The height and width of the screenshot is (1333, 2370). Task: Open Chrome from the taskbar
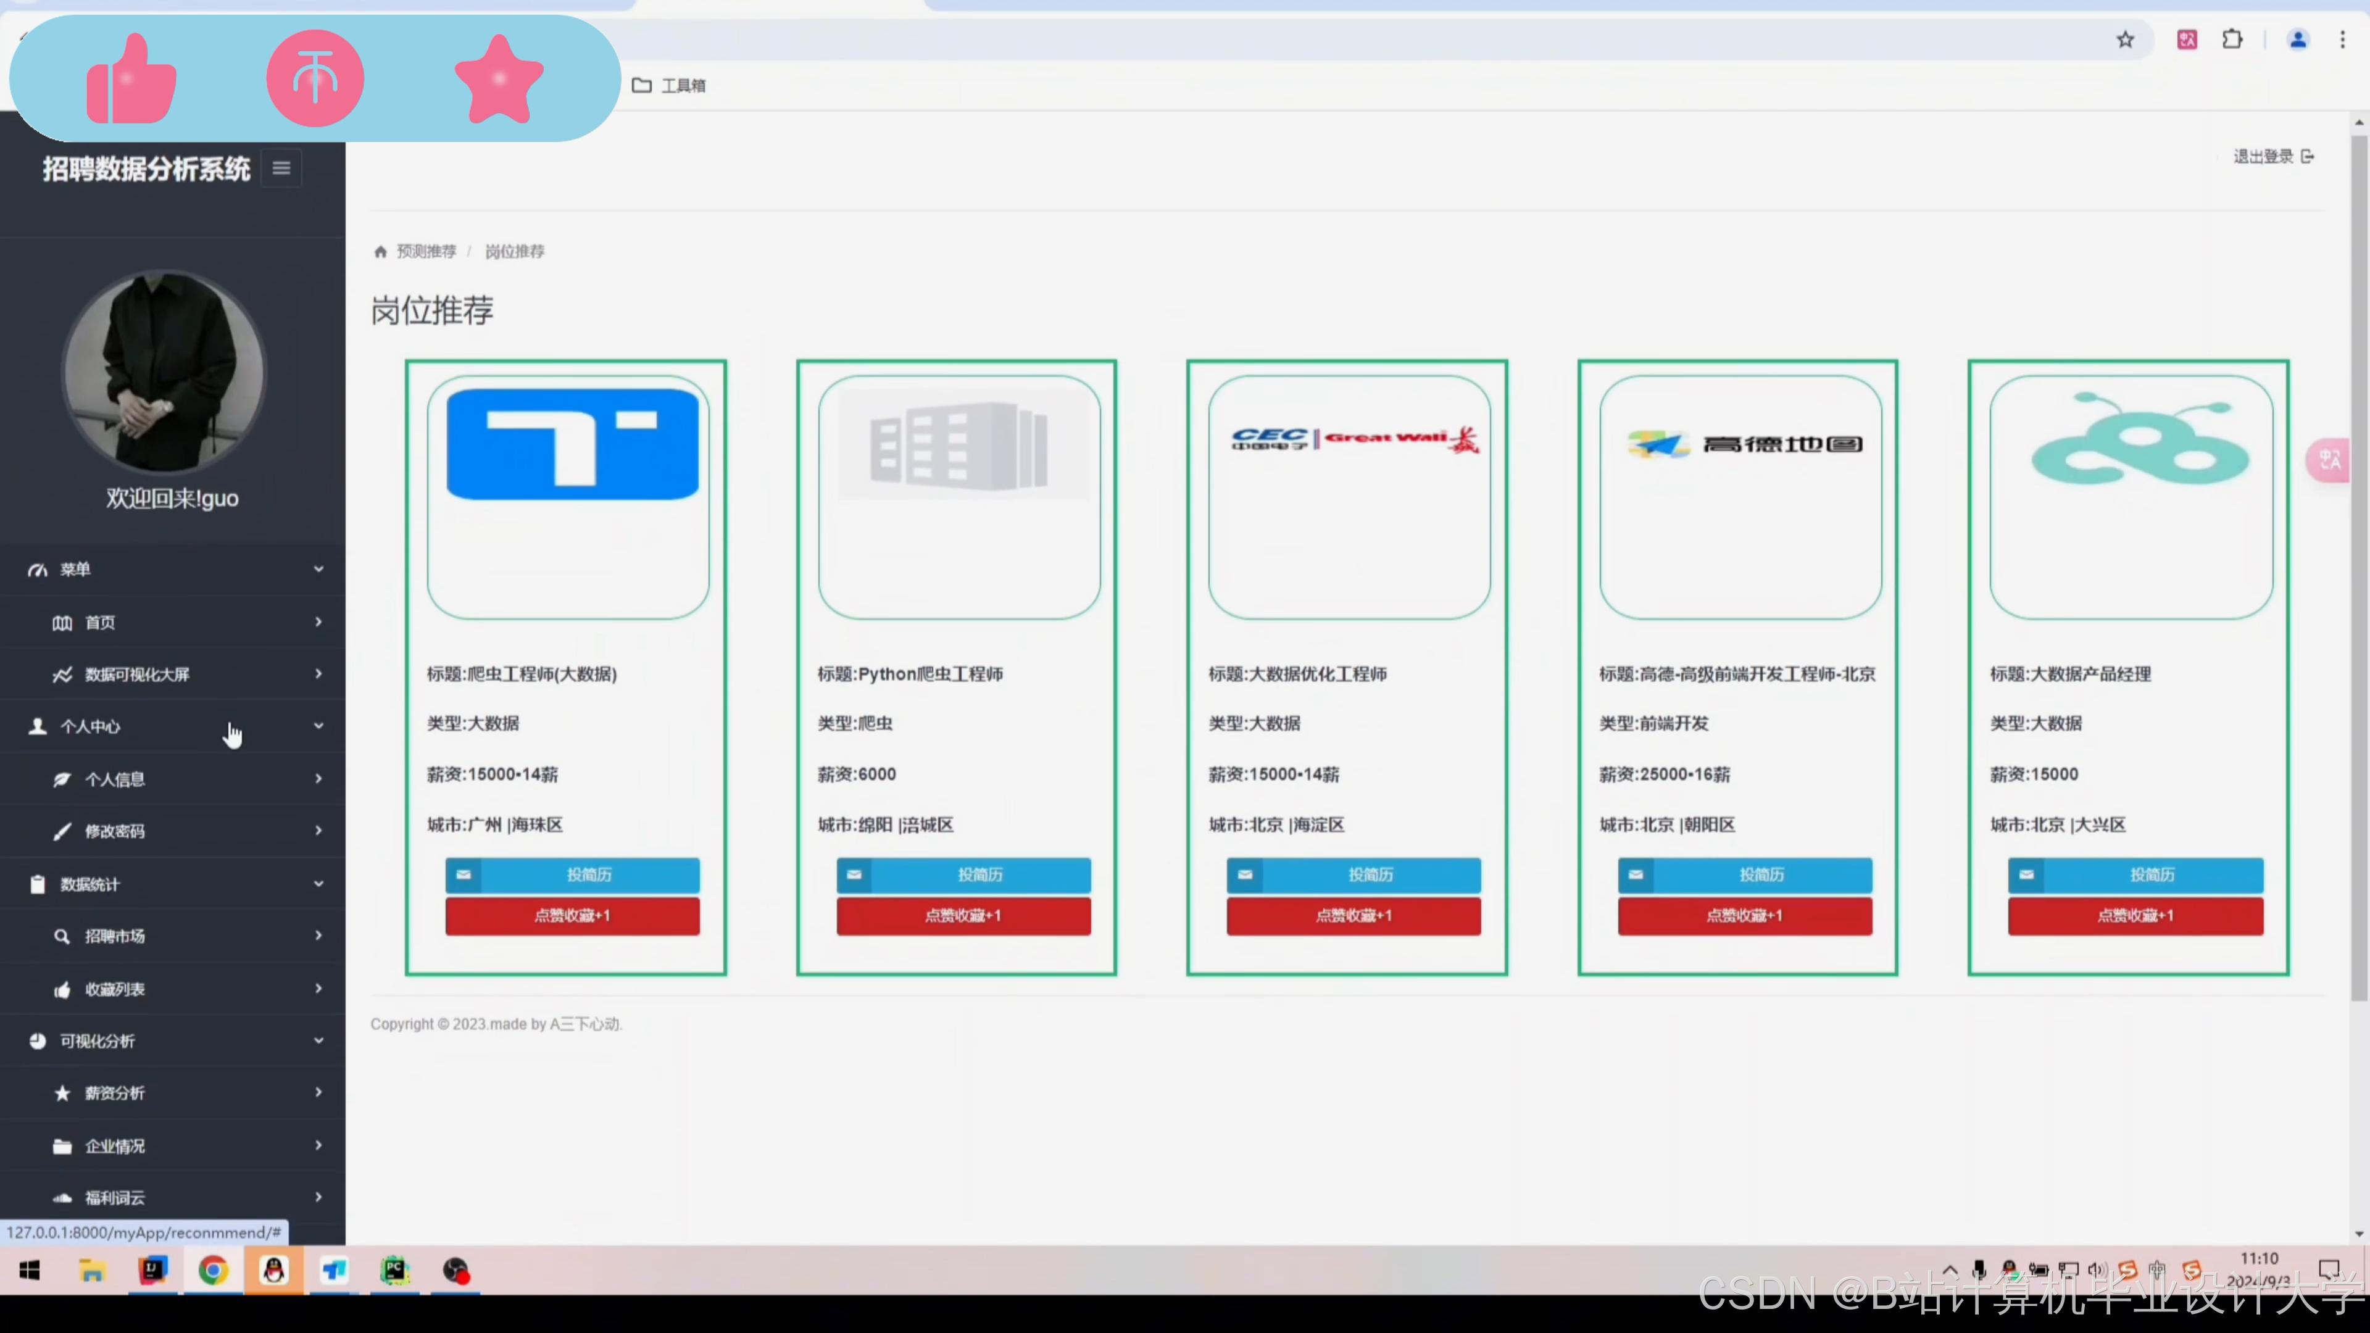pos(212,1271)
